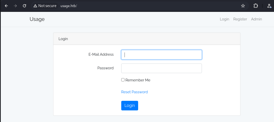Reload the usage.htb page
The image size is (274, 122).
pos(24,6)
